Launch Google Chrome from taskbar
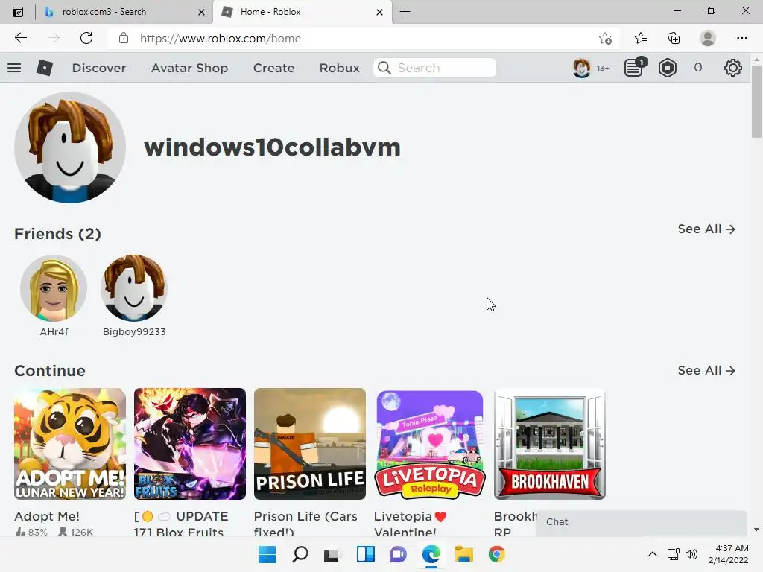Image resolution: width=763 pixels, height=572 pixels. (x=496, y=554)
